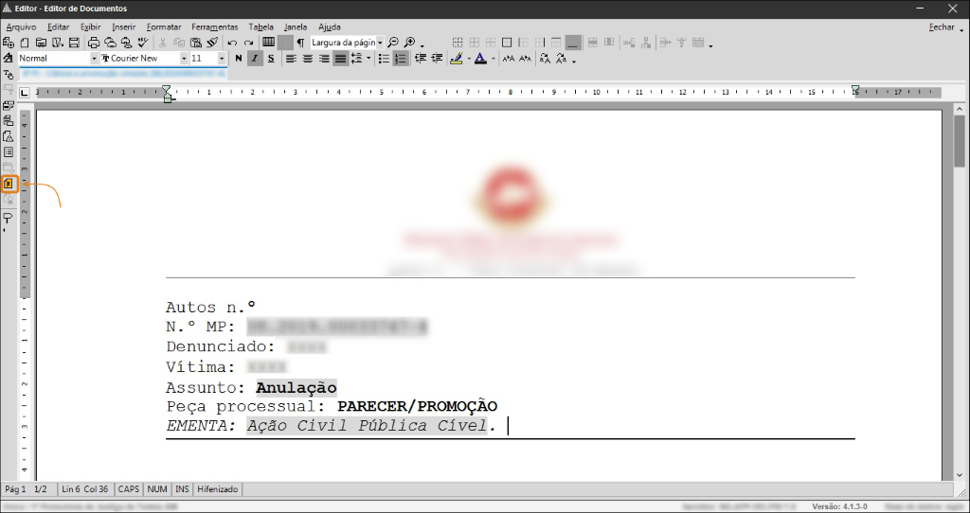Open the Ferramentas menu
Screen dimensions: 970x513
coord(215,27)
